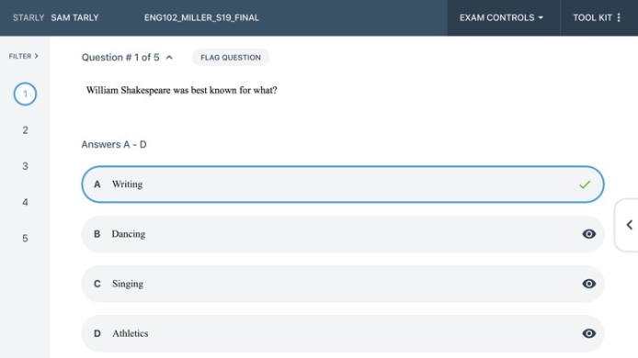Screen dimensions: 638x358
Task: Expand the right side panel chevron
Action: (x=629, y=225)
